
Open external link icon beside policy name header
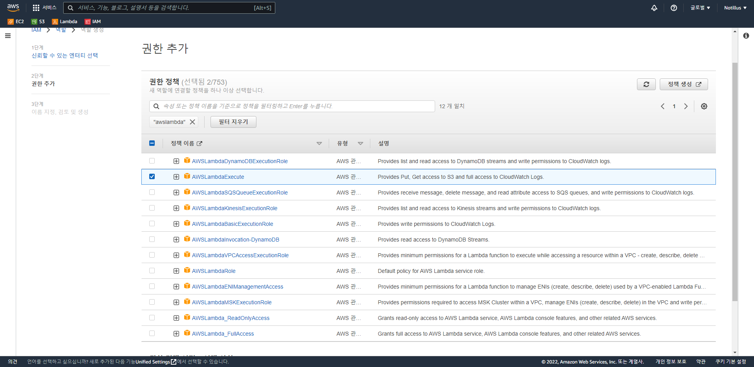tap(199, 144)
